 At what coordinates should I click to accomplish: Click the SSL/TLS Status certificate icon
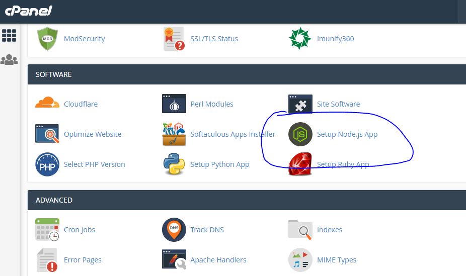(x=174, y=39)
